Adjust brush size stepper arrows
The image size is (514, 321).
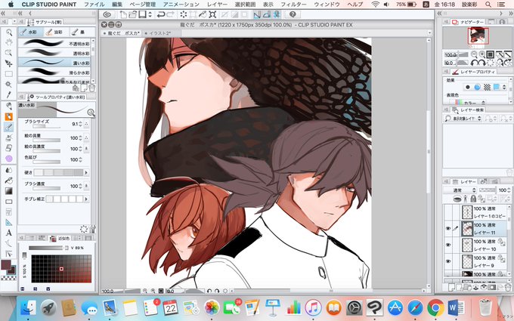point(81,124)
